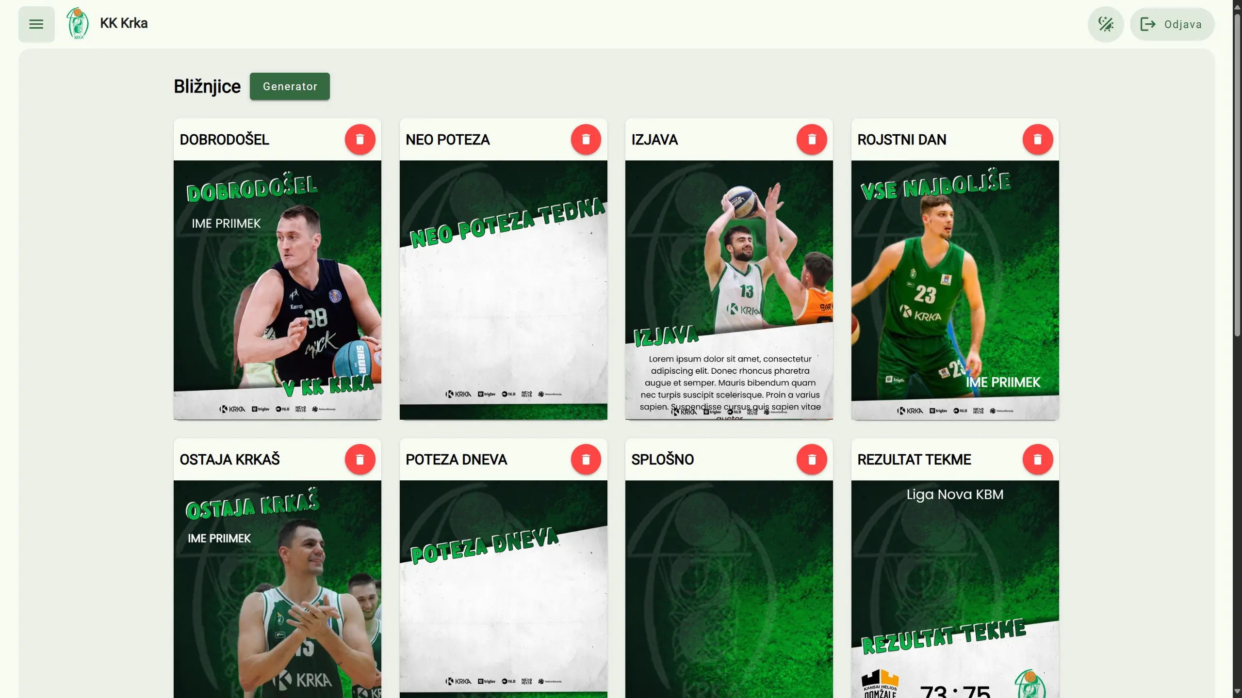This screenshot has width=1242, height=698.
Task: Remove OSTAJA KRKAŠ using its trash icon
Action: point(360,459)
